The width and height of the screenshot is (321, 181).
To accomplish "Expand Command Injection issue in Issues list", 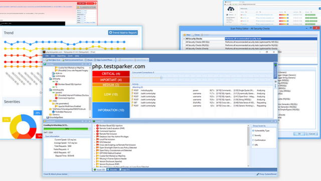I will point(95,131).
